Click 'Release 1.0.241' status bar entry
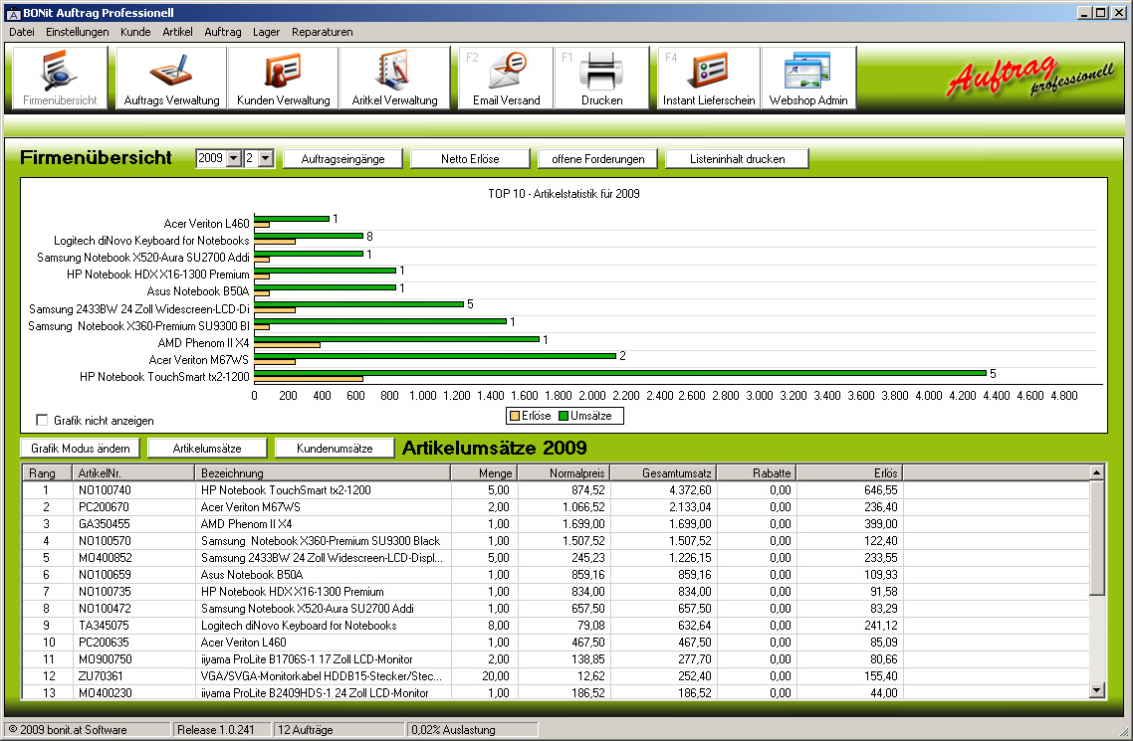 click(x=215, y=729)
